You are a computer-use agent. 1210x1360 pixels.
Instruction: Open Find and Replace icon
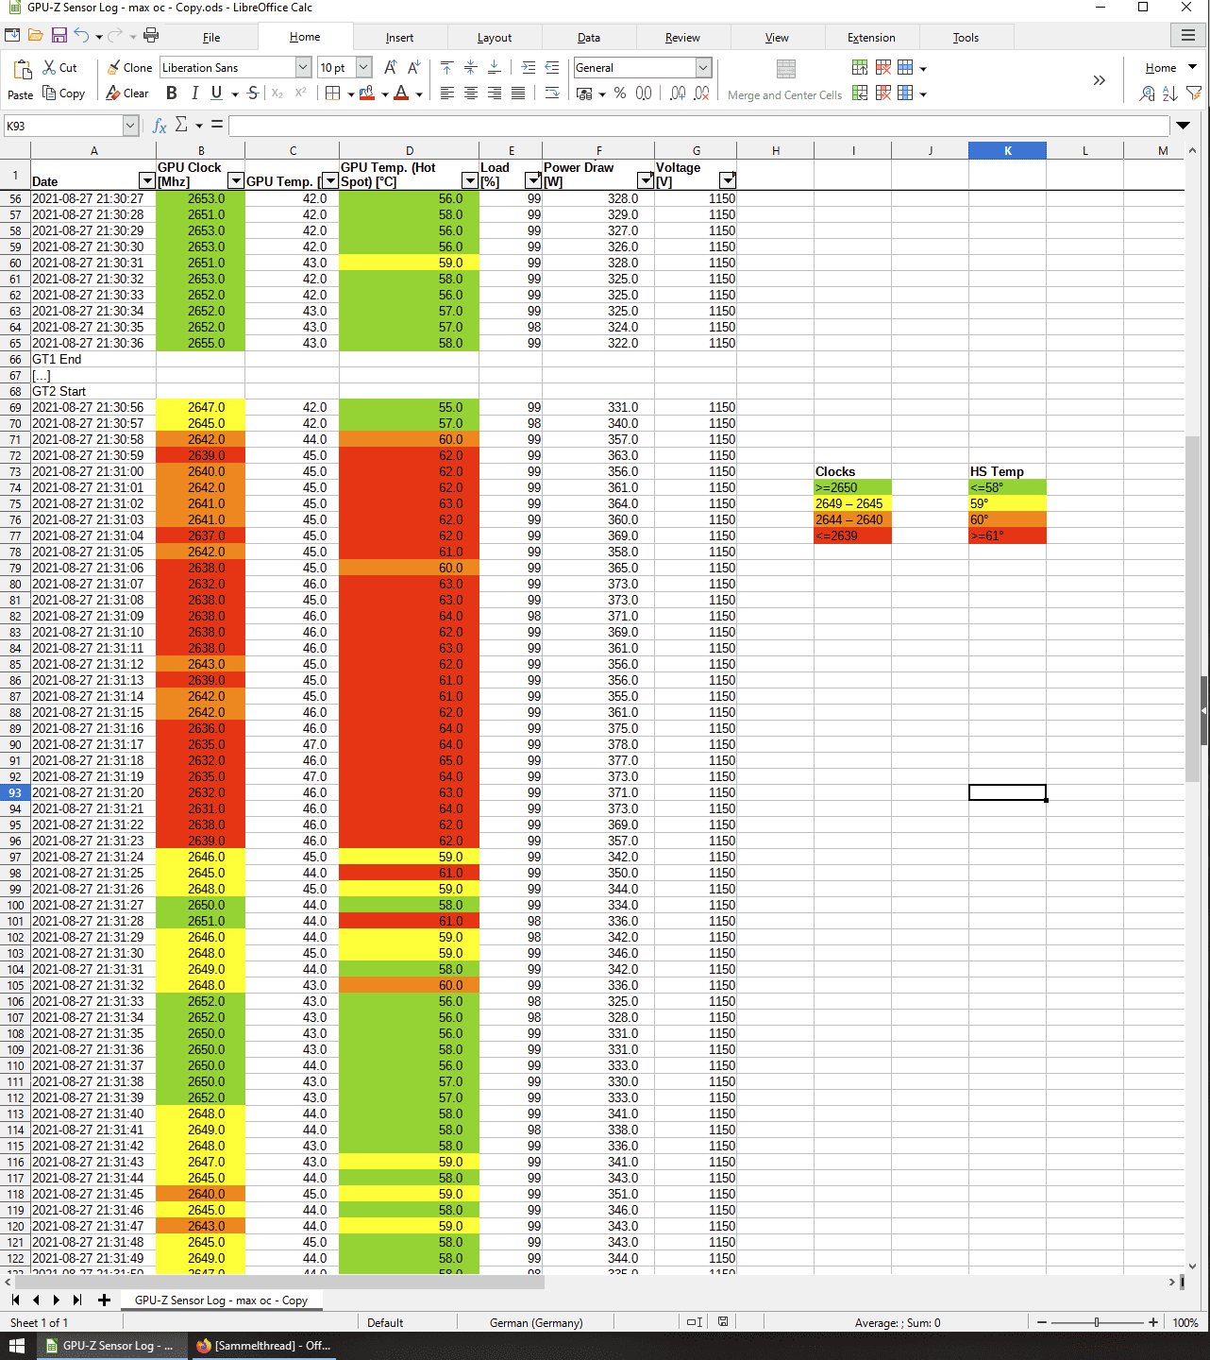tap(1147, 93)
